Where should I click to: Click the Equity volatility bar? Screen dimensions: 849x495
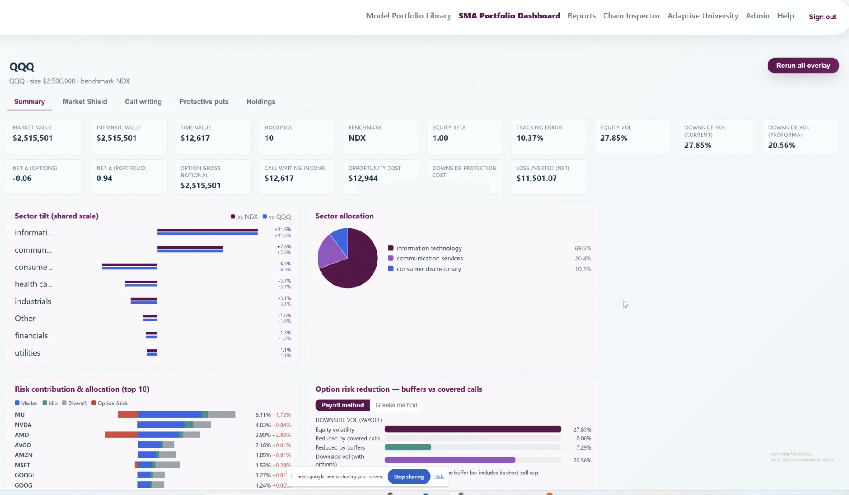tap(473, 429)
